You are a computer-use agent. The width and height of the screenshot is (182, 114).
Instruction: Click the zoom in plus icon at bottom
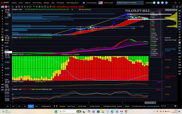coord(162,106)
